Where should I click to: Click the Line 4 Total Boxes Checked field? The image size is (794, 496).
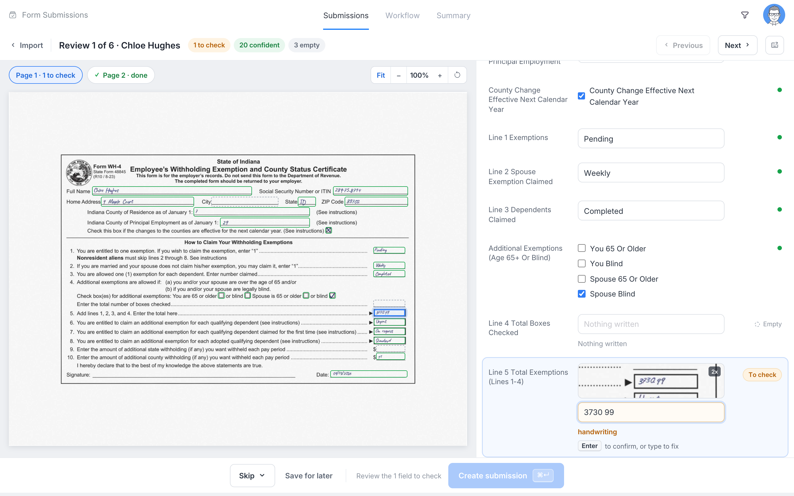(651, 324)
